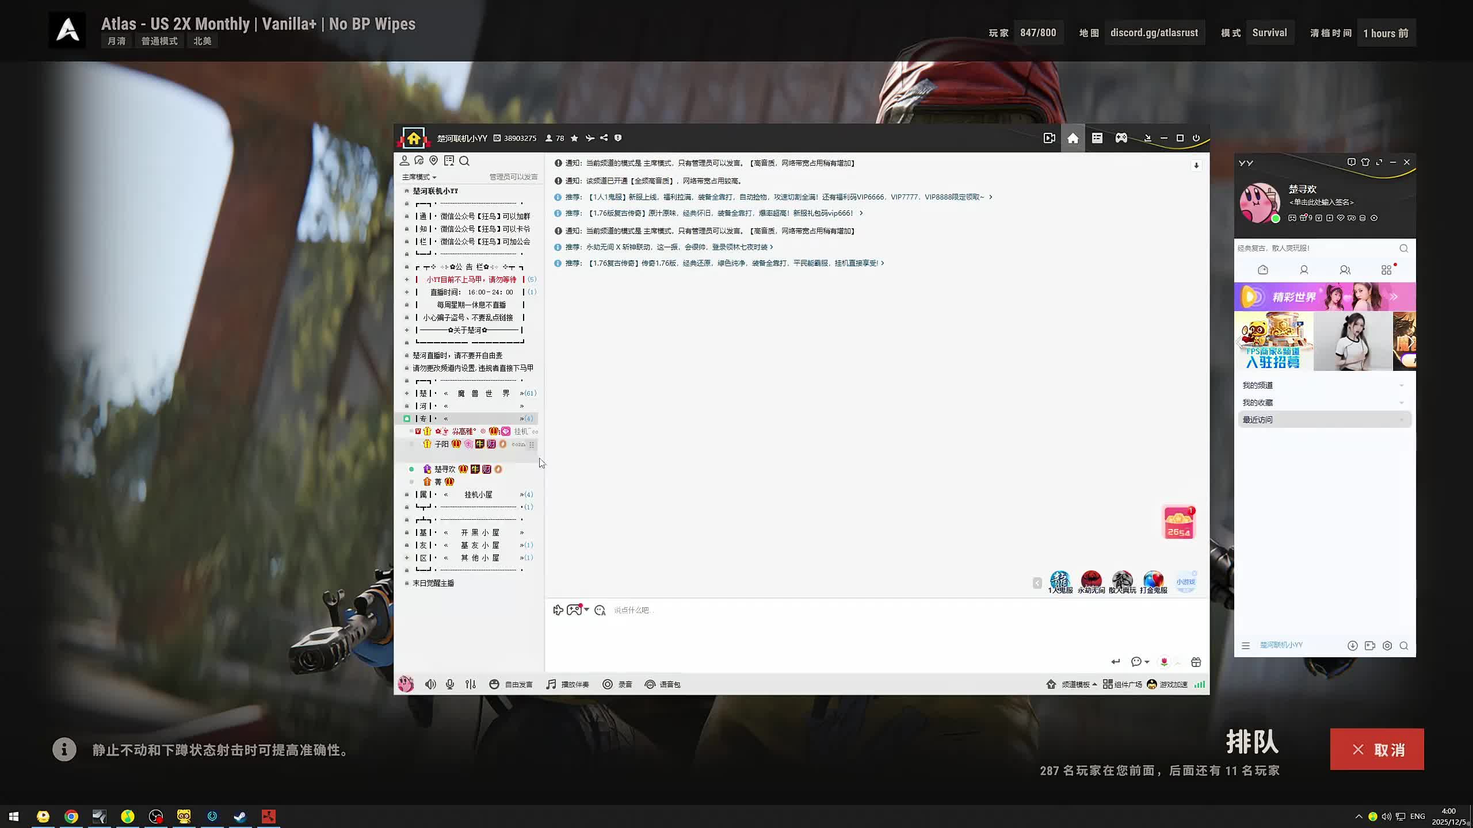Click the search icon above channel tree
This screenshot has width=1473, height=828.
(x=464, y=161)
